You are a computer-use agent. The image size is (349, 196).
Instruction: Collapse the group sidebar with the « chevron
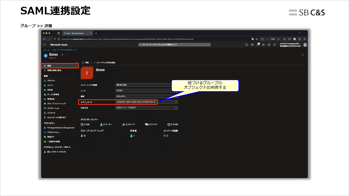(x=76, y=62)
